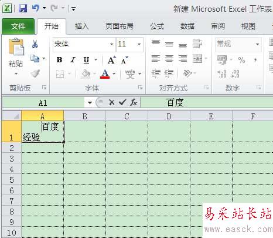Switch to the 数据 tab

187,26
